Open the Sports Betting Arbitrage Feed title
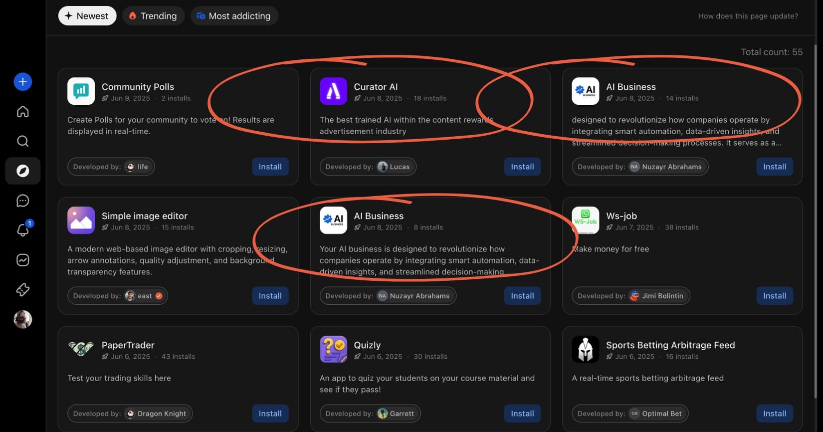The image size is (823, 432). 670,345
